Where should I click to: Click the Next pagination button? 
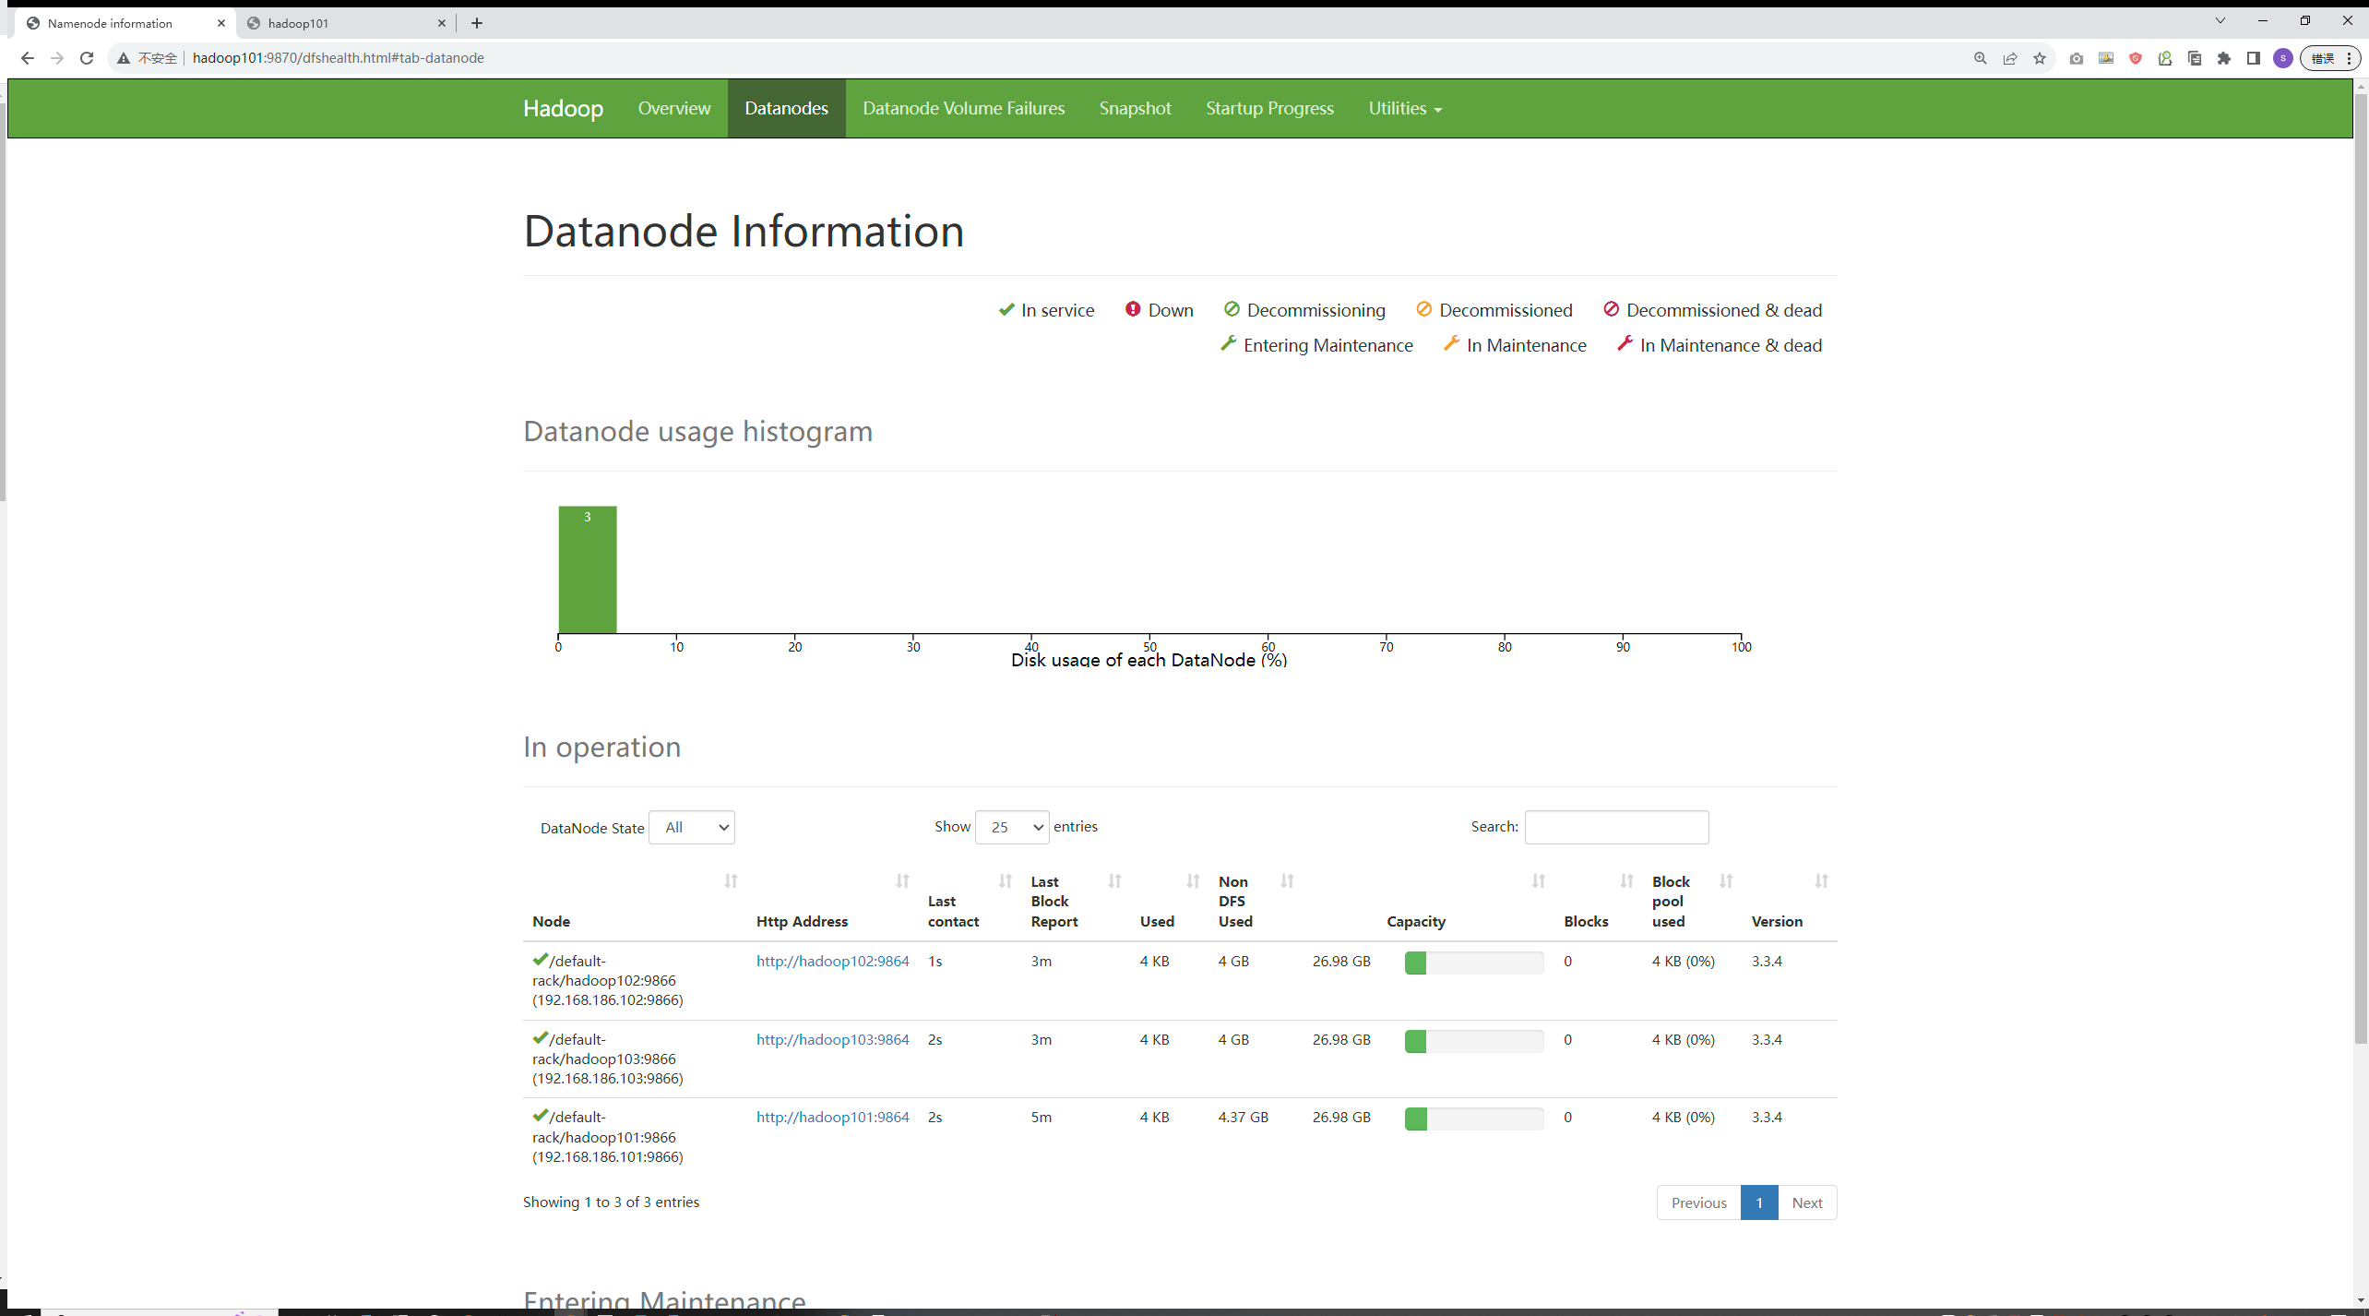pos(1805,1202)
